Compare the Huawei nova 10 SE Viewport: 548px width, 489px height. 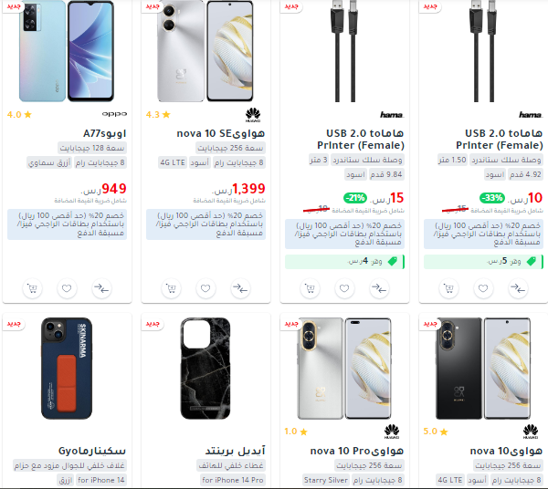click(240, 288)
